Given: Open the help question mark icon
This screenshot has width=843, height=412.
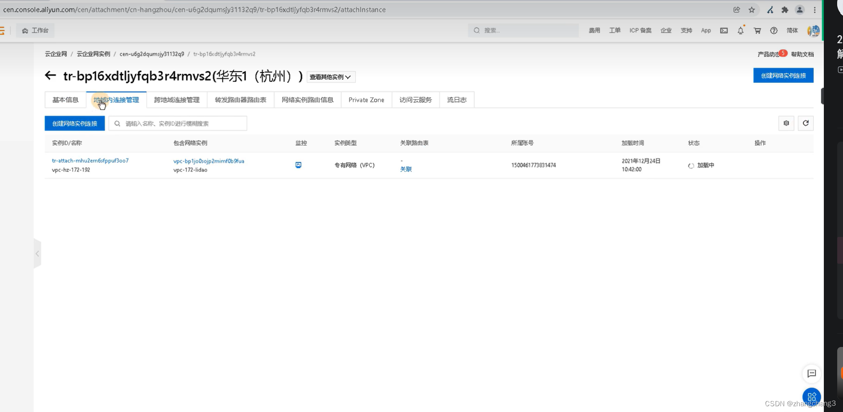Looking at the screenshot, I should pos(774,30).
